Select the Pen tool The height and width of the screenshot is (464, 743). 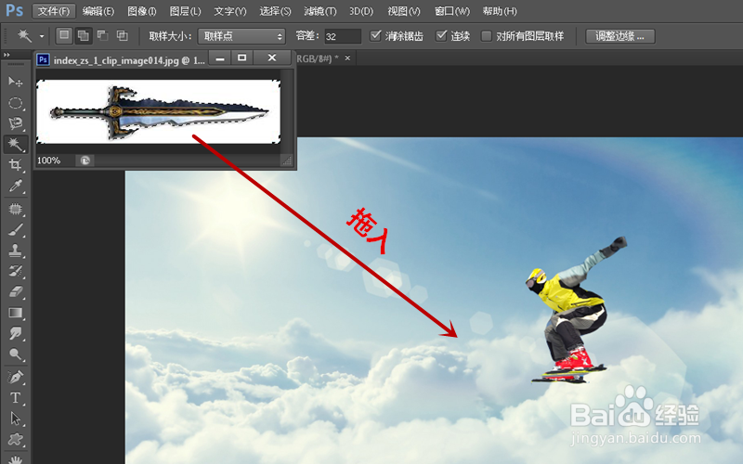[15, 378]
